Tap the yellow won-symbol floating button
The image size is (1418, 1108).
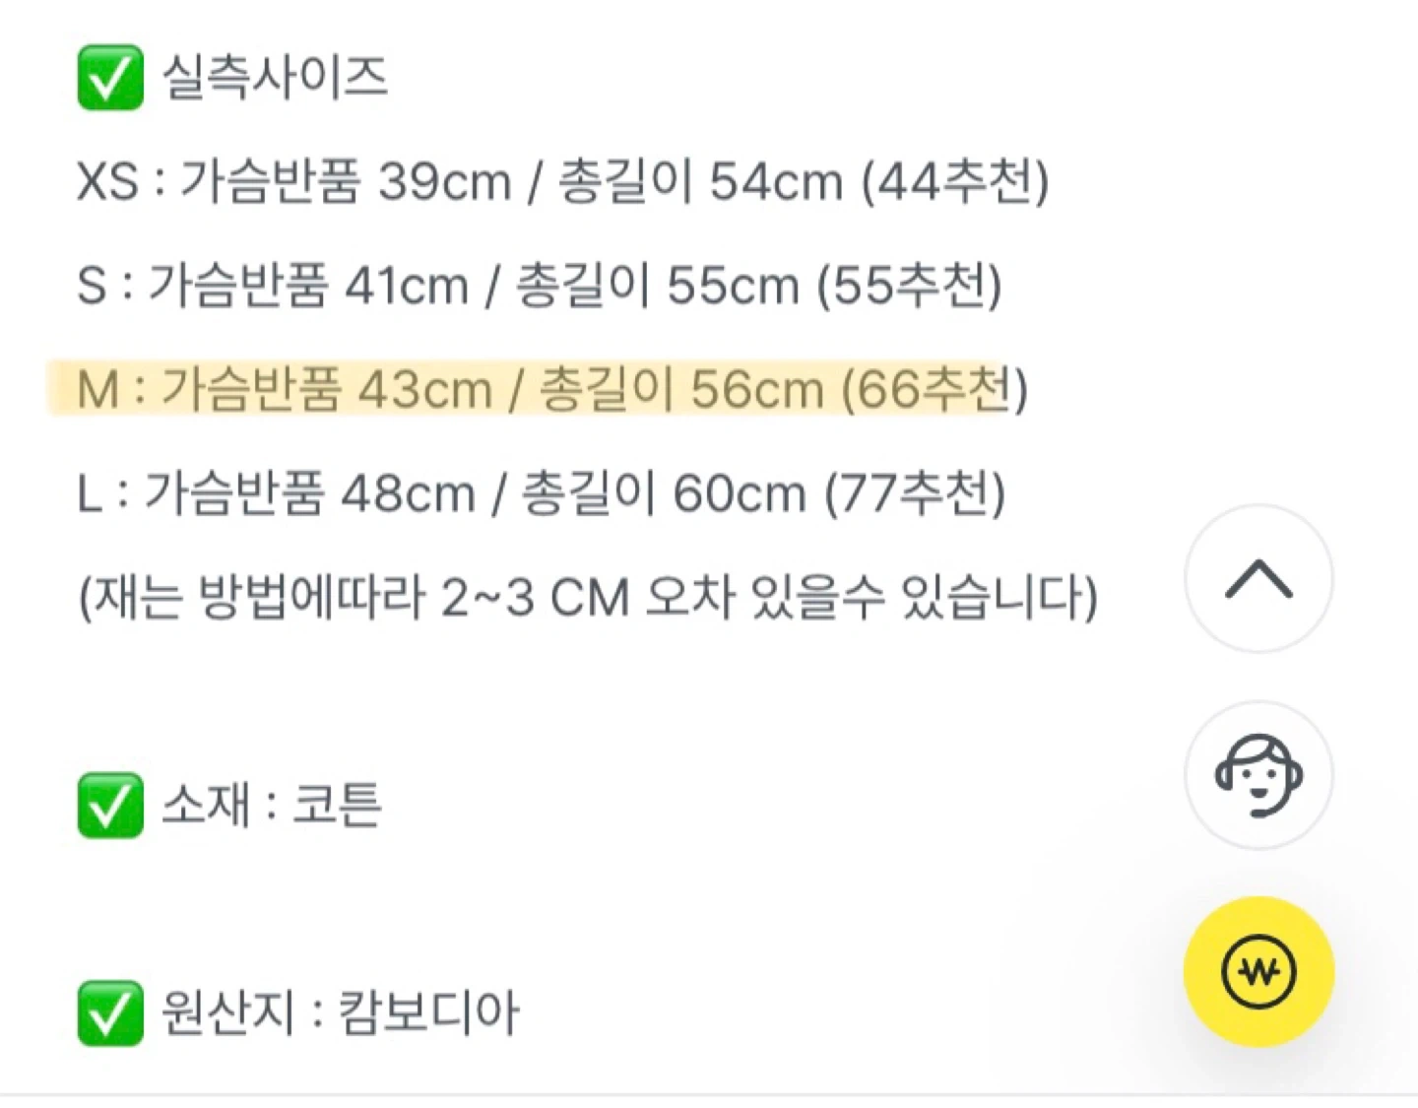(x=1258, y=972)
